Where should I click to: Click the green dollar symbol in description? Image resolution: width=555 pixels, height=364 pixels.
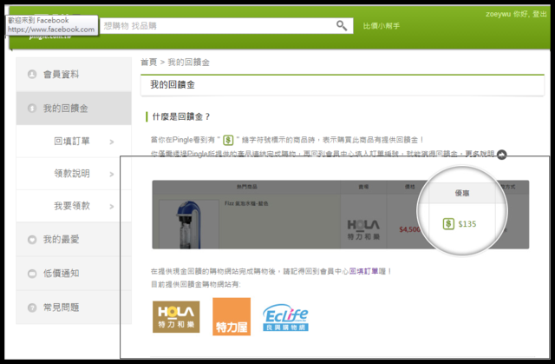(x=228, y=140)
